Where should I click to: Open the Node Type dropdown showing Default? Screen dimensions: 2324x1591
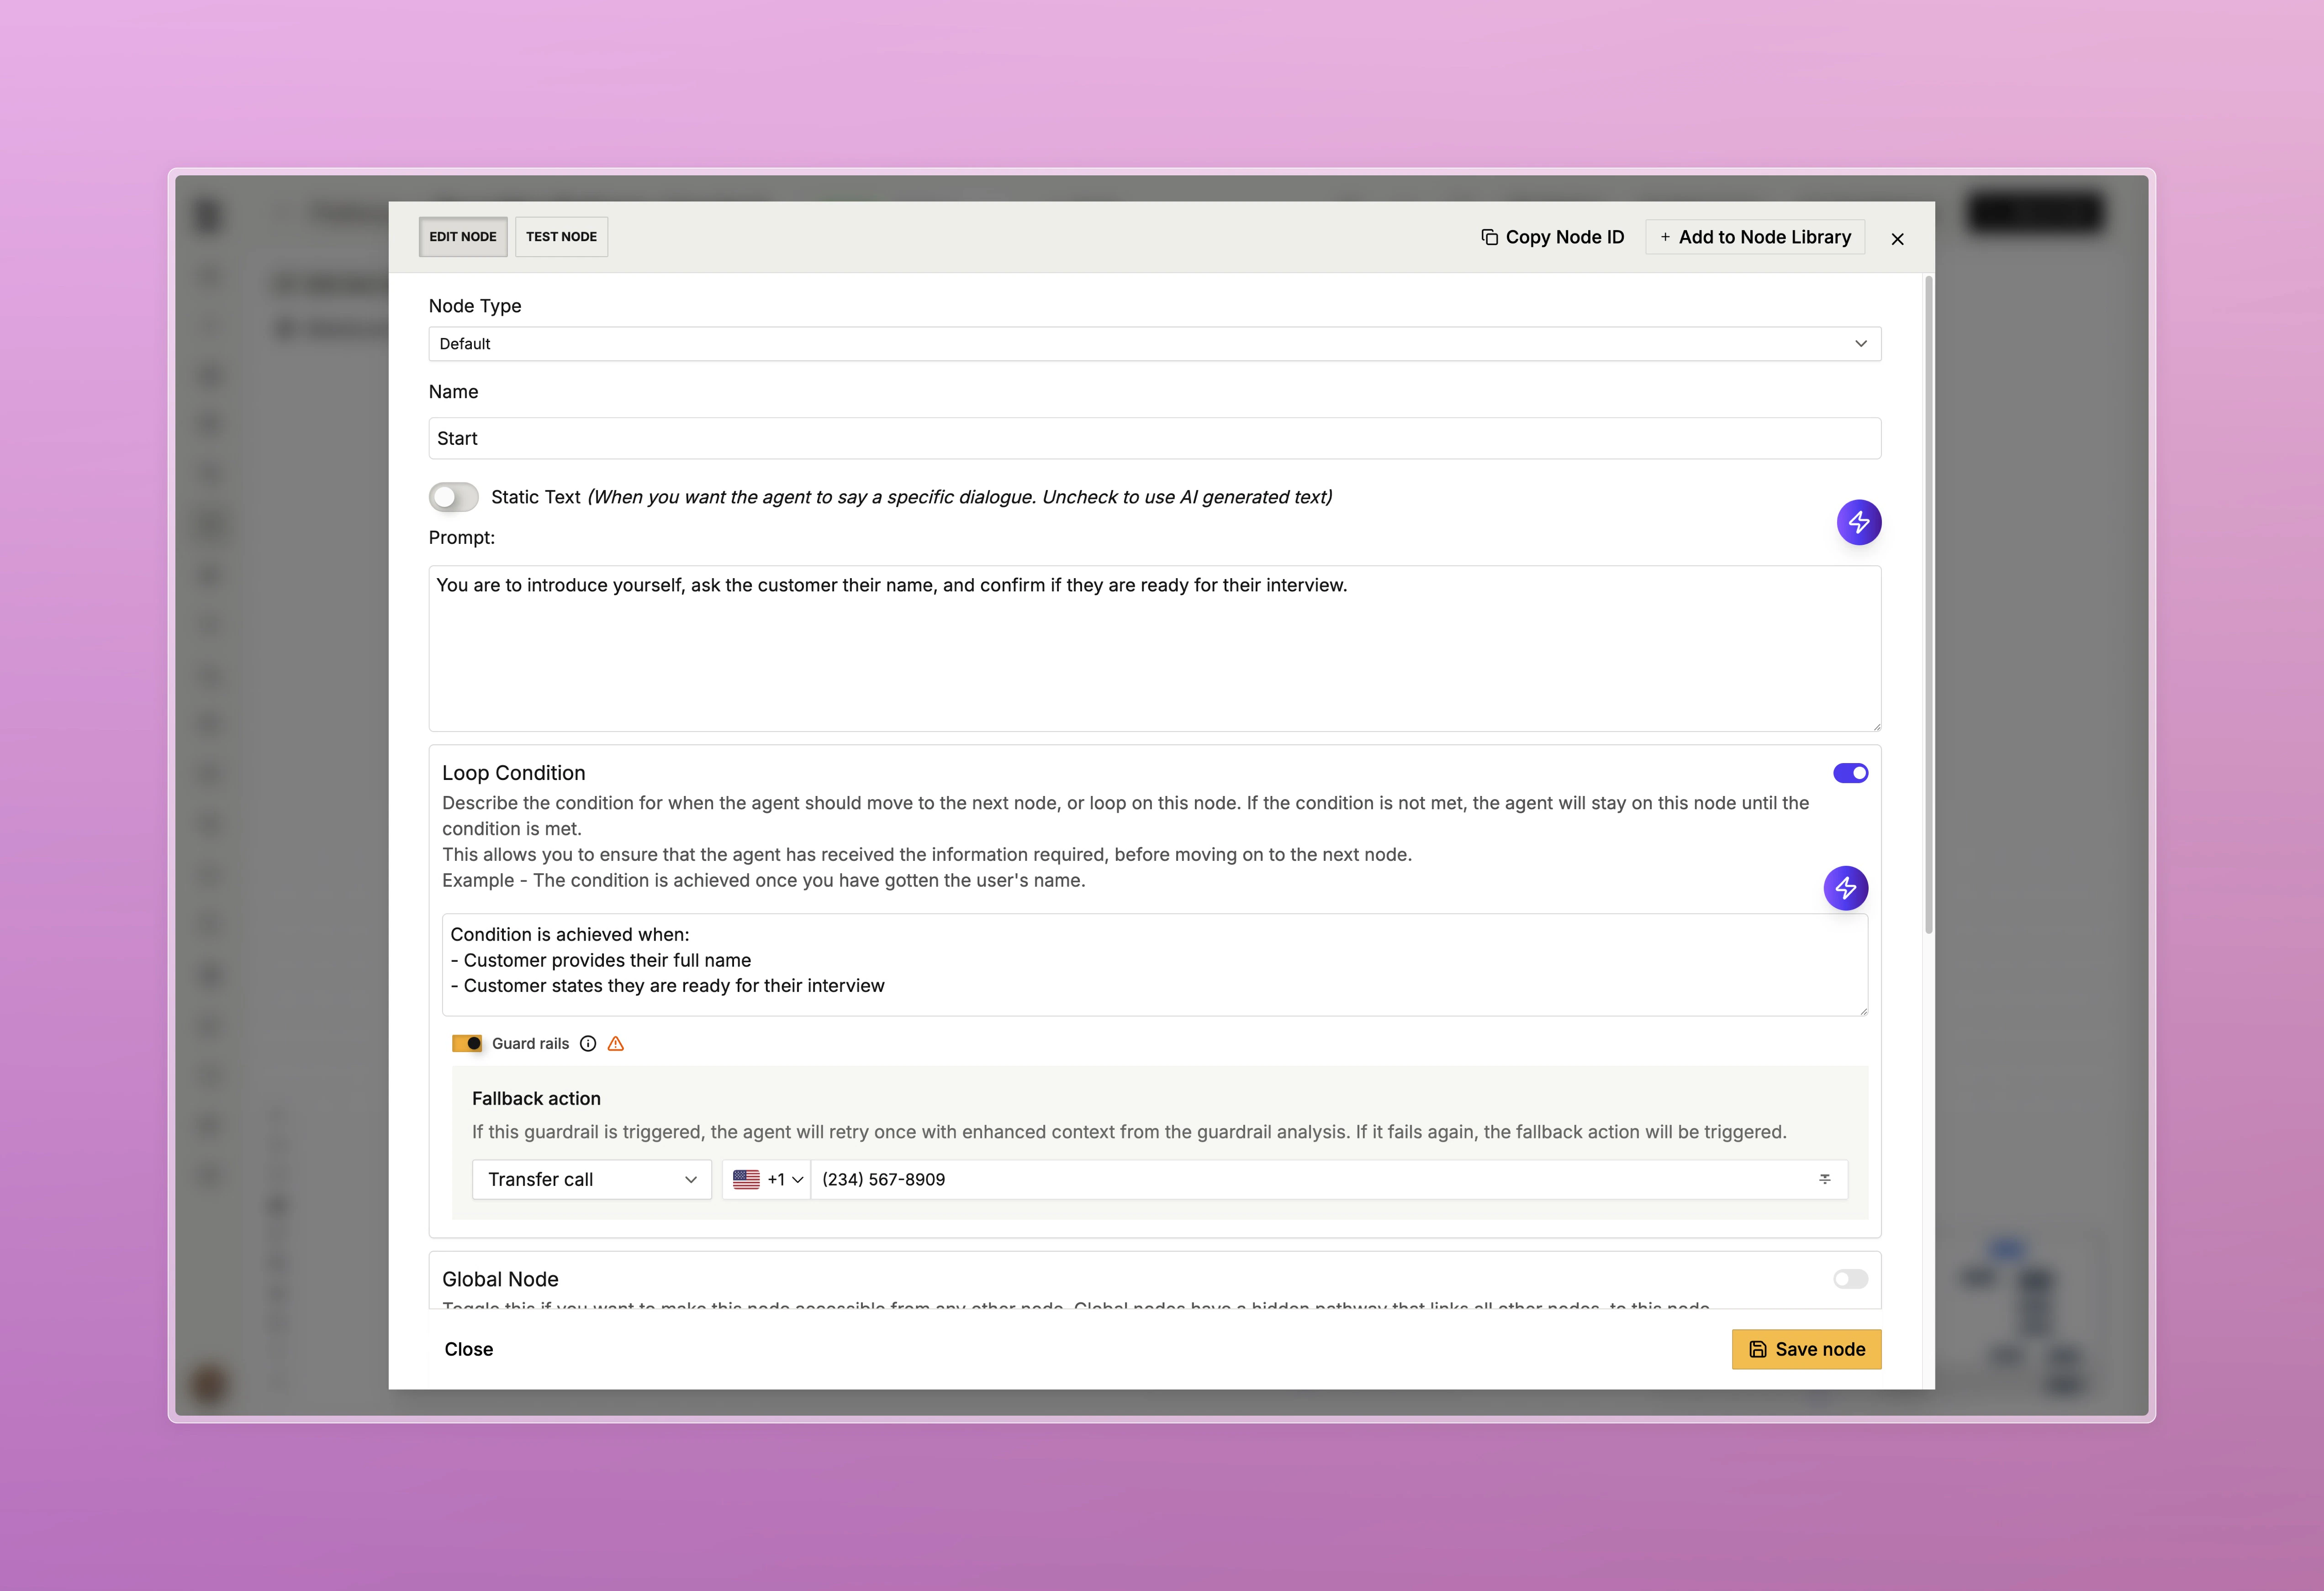pos(1155,344)
